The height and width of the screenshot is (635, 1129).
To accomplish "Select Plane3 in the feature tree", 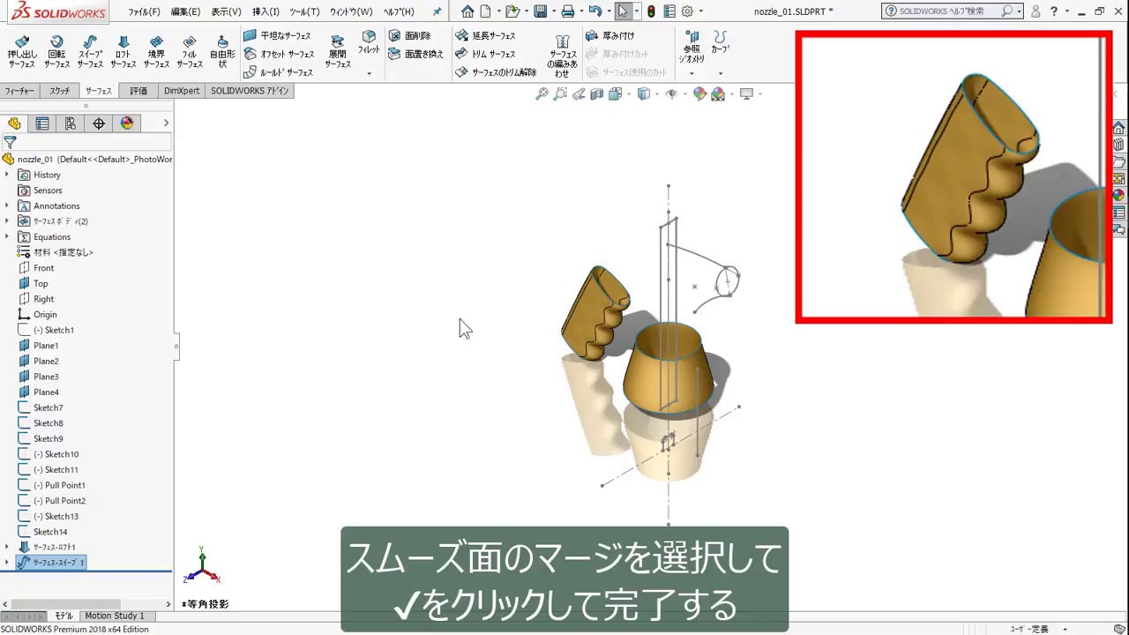I will pyautogui.click(x=46, y=377).
